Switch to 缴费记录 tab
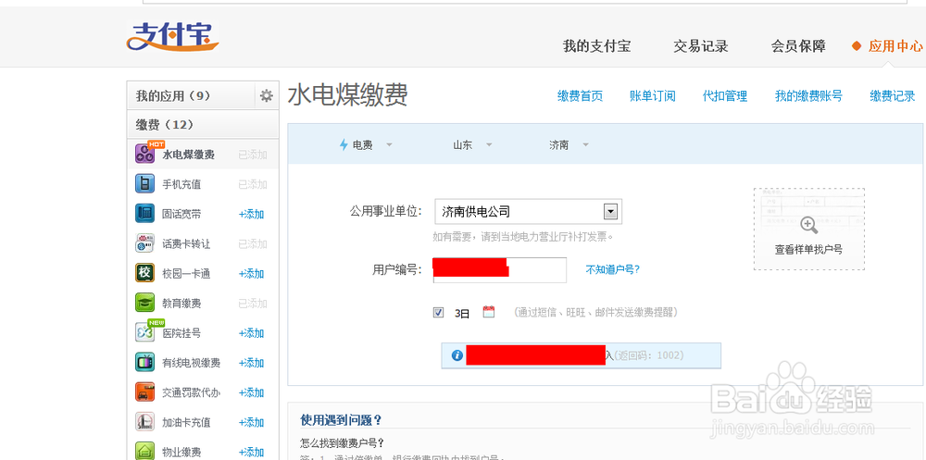This screenshot has height=460, width=926. coord(893,96)
